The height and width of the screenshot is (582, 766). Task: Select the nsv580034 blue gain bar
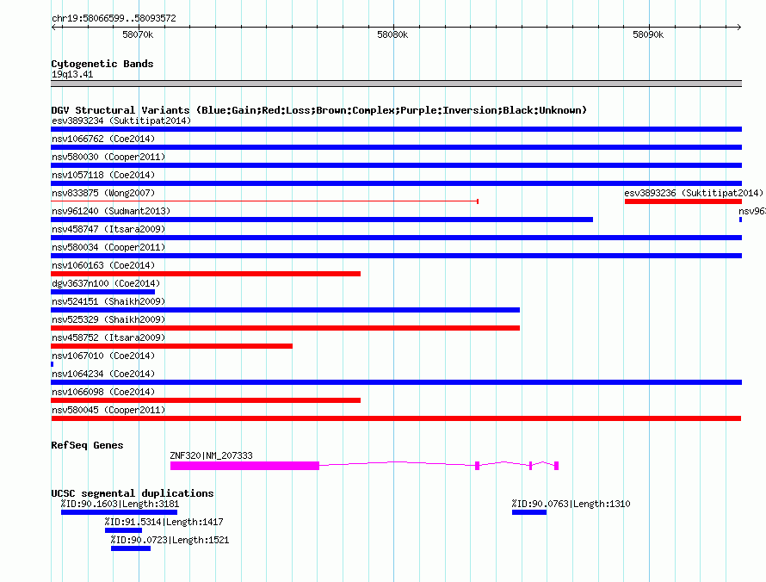pos(396,256)
